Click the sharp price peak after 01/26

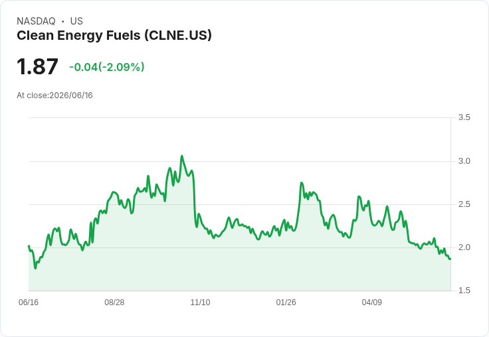pyautogui.click(x=301, y=183)
